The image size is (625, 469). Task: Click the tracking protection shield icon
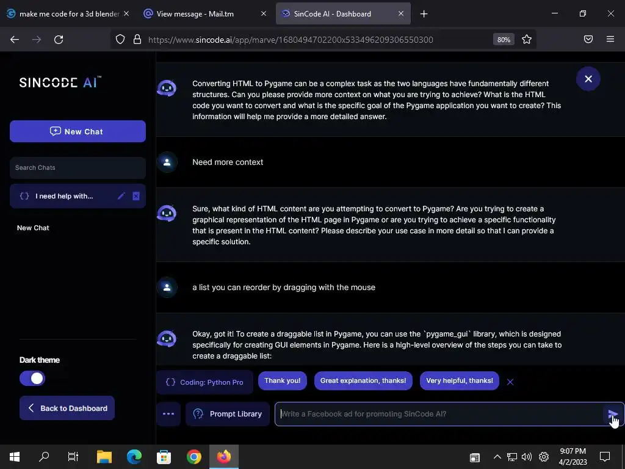(120, 39)
